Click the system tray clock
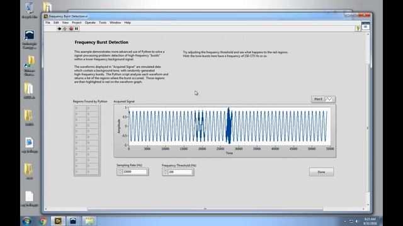 coord(370,221)
